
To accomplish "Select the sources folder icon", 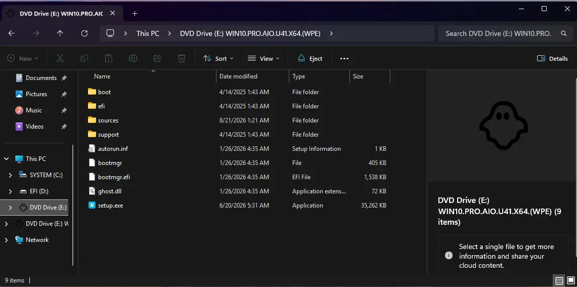I will coord(92,120).
